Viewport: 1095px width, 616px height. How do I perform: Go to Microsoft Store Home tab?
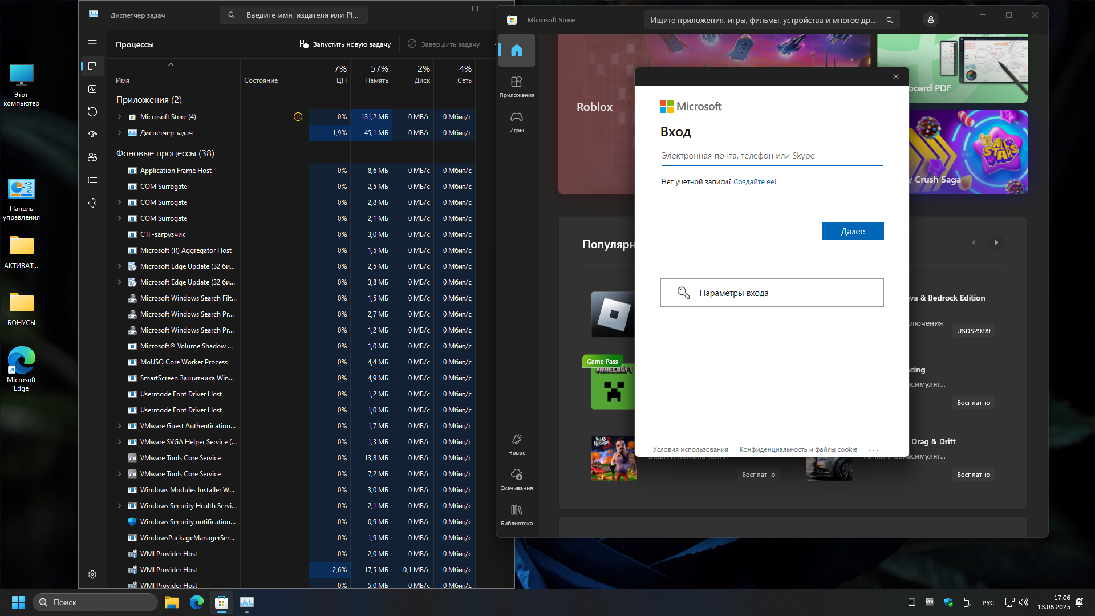click(x=517, y=50)
